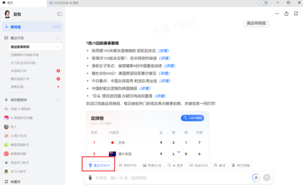Click the 澳大利亚 row in medal table
This screenshot has height=185, width=303.
click(147, 154)
